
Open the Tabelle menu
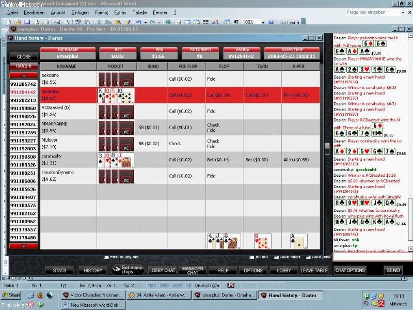coord(139,12)
